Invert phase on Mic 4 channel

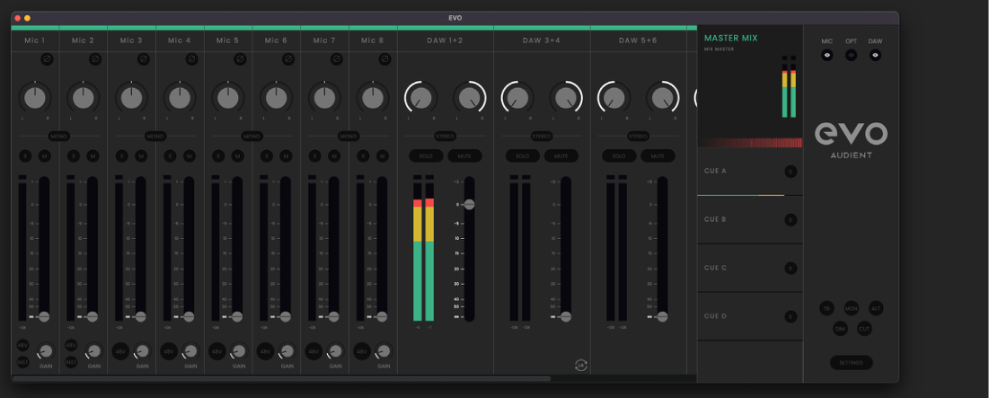pyautogui.click(x=191, y=58)
